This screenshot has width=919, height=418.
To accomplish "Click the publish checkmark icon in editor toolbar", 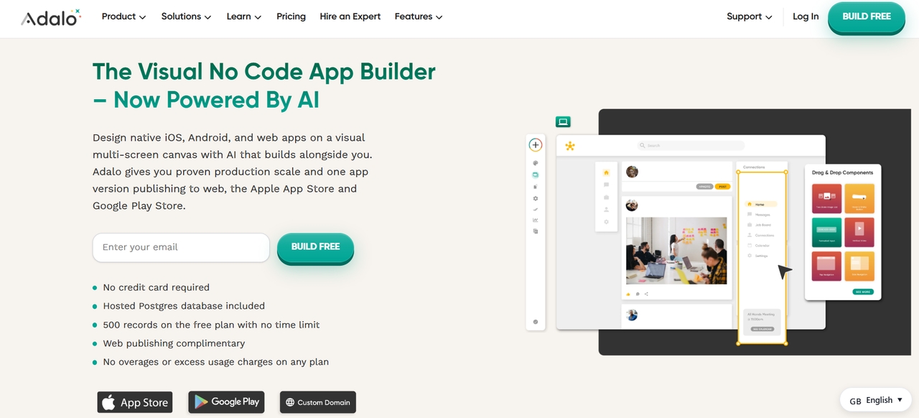I will pos(536,209).
